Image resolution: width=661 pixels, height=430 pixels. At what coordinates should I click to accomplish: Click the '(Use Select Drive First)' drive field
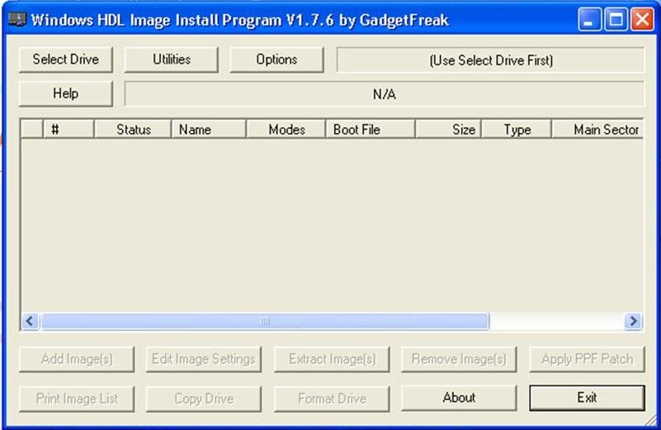click(491, 60)
